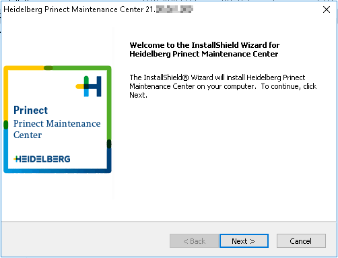The image size is (338, 258).
Task: Close the Prinect installer window
Action: [327, 9]
